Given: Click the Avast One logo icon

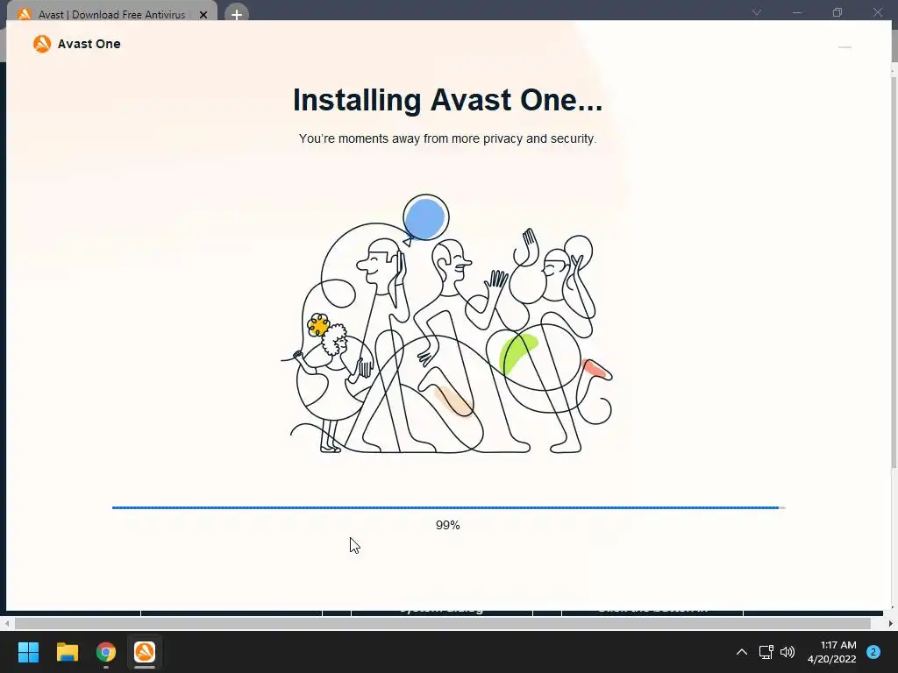Looking at the screenshot, I should click(x=42, y=44).
